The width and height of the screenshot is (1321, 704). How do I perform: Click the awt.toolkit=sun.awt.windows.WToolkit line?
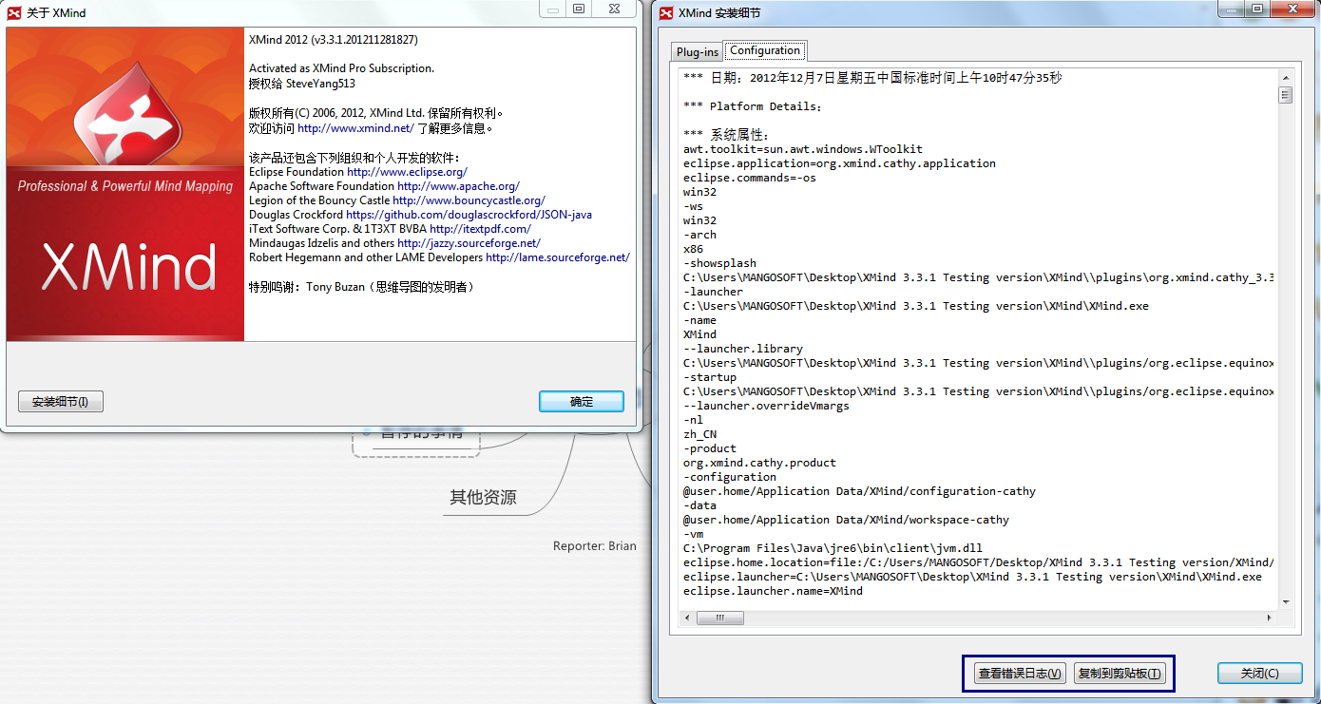click(x=803, y=149)
